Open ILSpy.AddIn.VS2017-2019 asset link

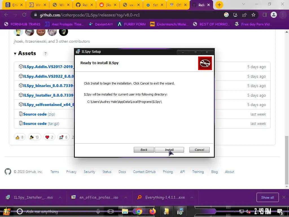(49, 67)
